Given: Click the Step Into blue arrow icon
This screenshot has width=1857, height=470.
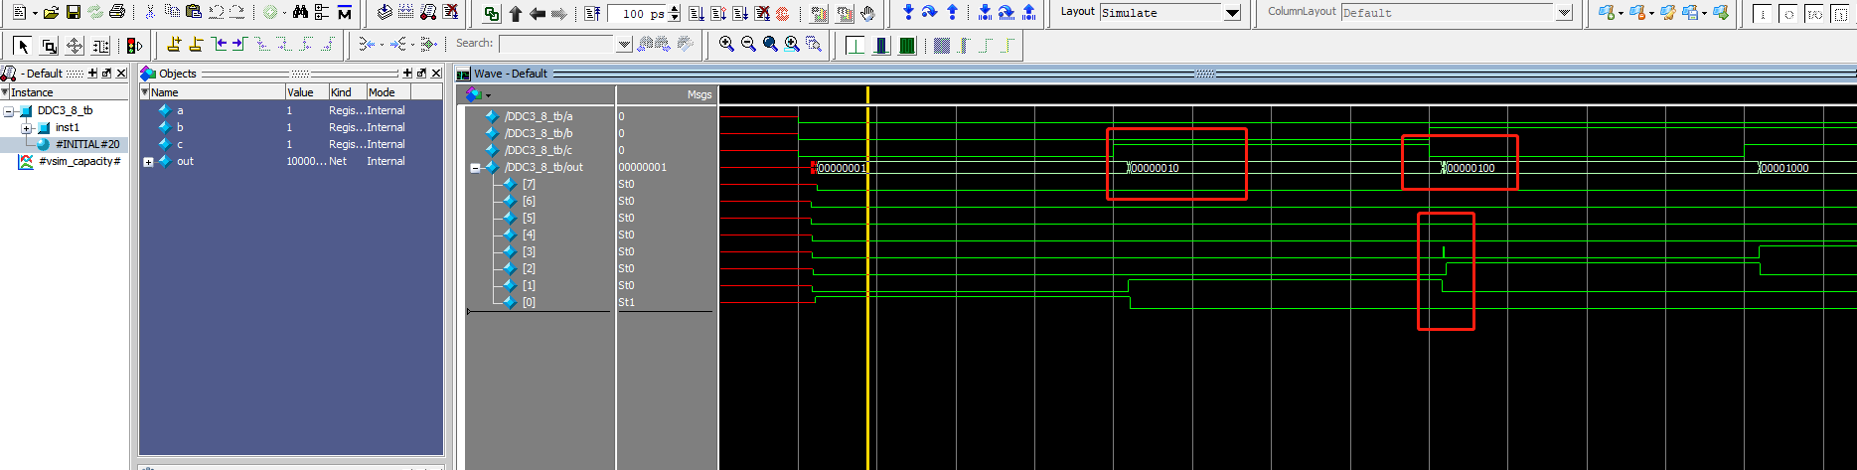Looking at the screenshot, I should 908,12.
